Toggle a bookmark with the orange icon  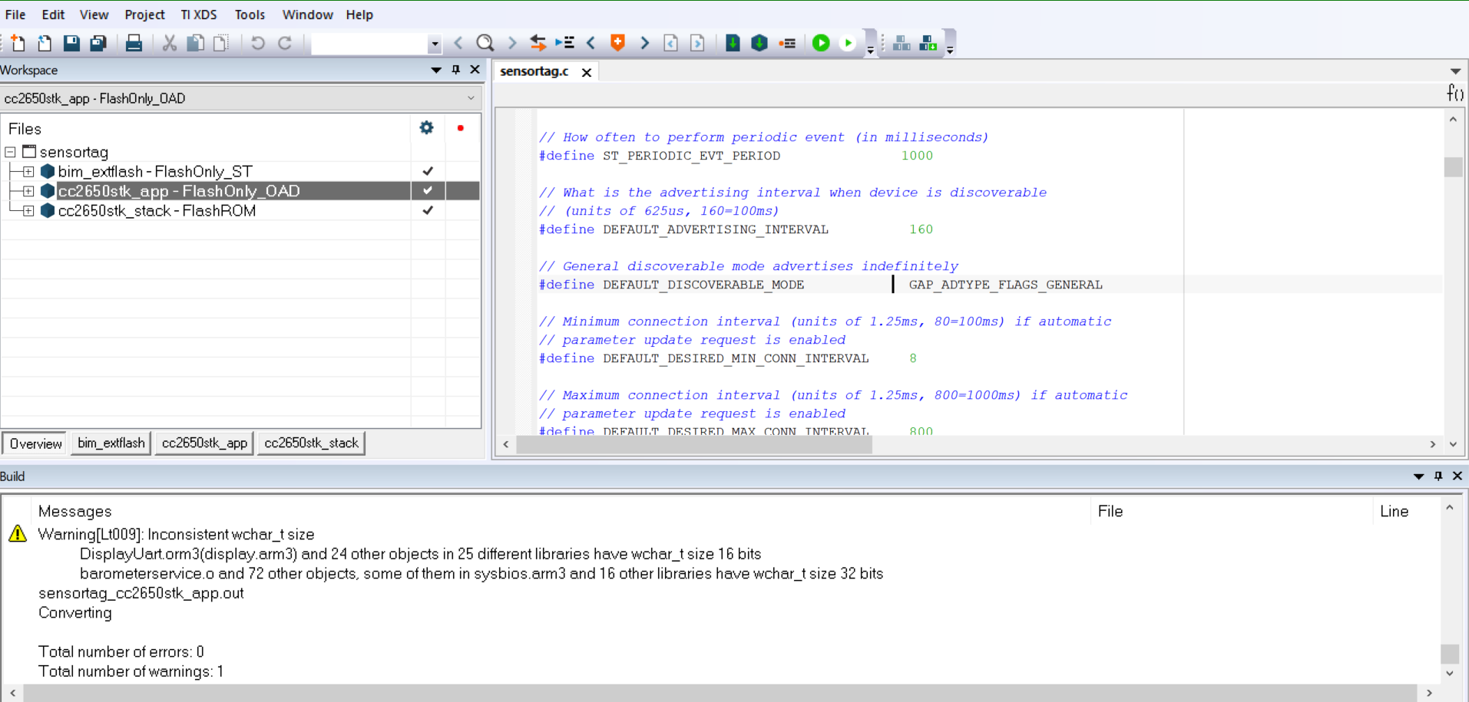(x=617, y=44)
